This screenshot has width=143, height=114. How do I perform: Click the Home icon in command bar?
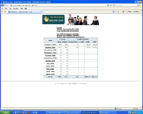click(x=114, y=12)
